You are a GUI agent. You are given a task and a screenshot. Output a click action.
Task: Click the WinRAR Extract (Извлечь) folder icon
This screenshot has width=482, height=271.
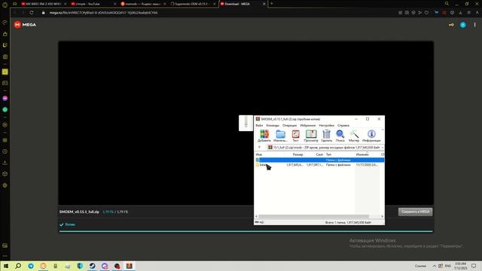pyautogui.click(x=280, y=135)
